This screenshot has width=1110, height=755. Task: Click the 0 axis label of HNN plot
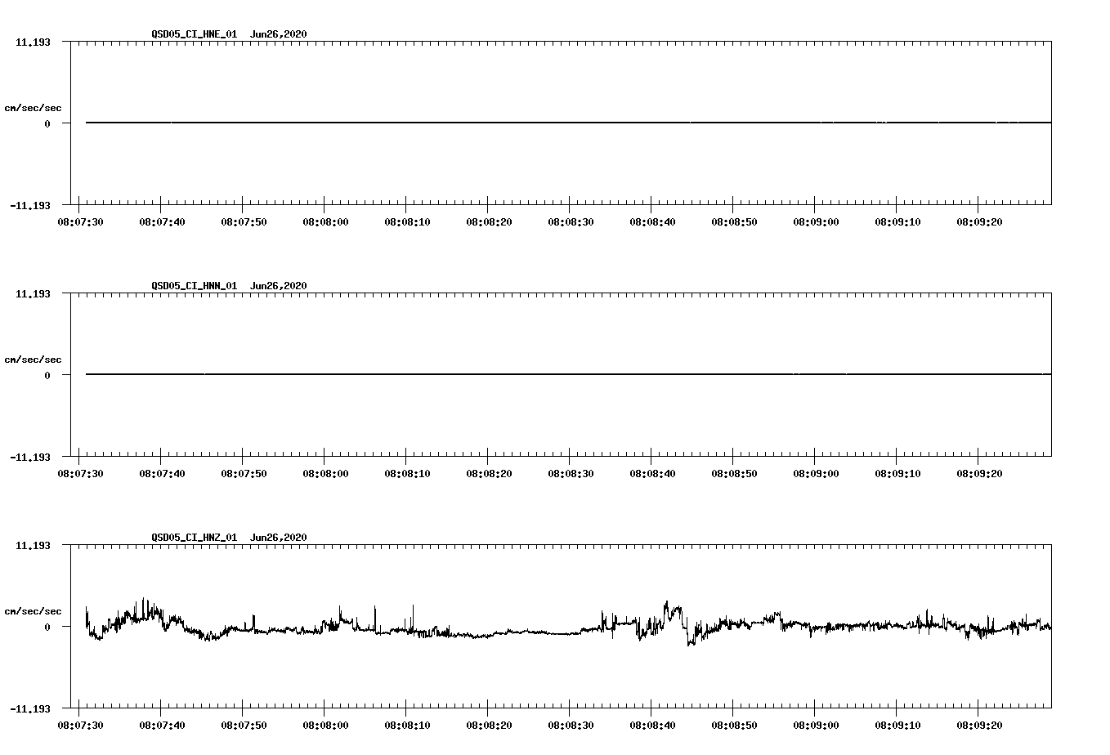[x=47, y=375]
